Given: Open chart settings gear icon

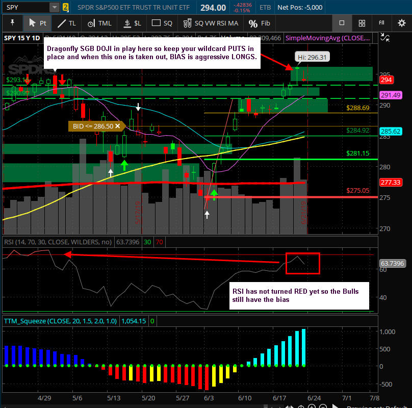Looking at the screenshot, I should 401,23.
